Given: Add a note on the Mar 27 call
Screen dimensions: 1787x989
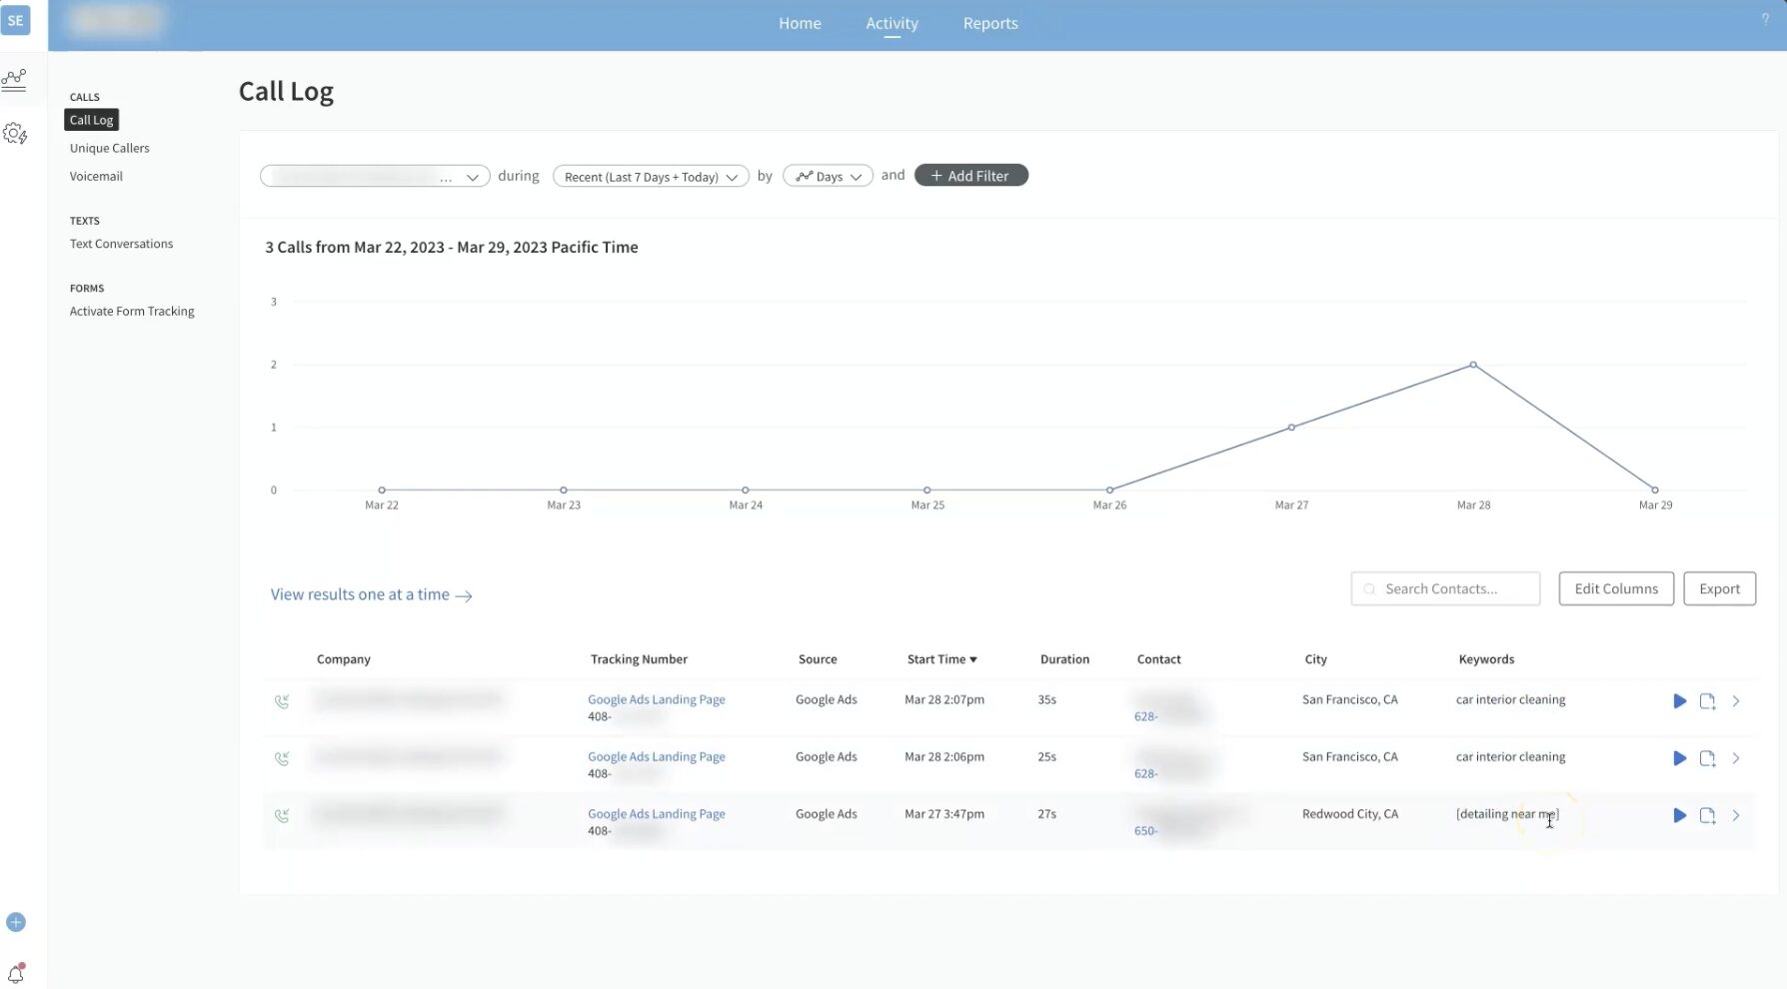Looking at the screenshot, I should tap(1707, 815).
